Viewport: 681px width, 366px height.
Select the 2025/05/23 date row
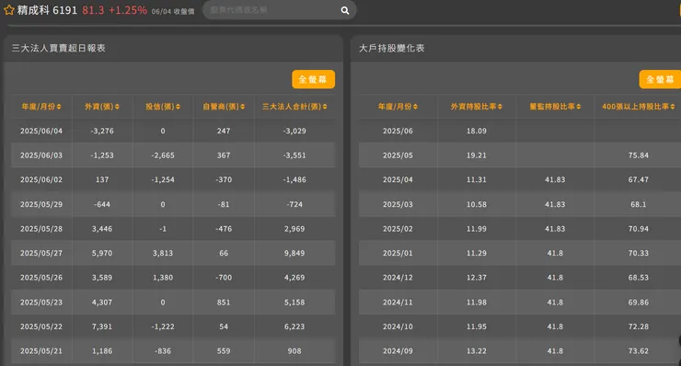(173, 302)
